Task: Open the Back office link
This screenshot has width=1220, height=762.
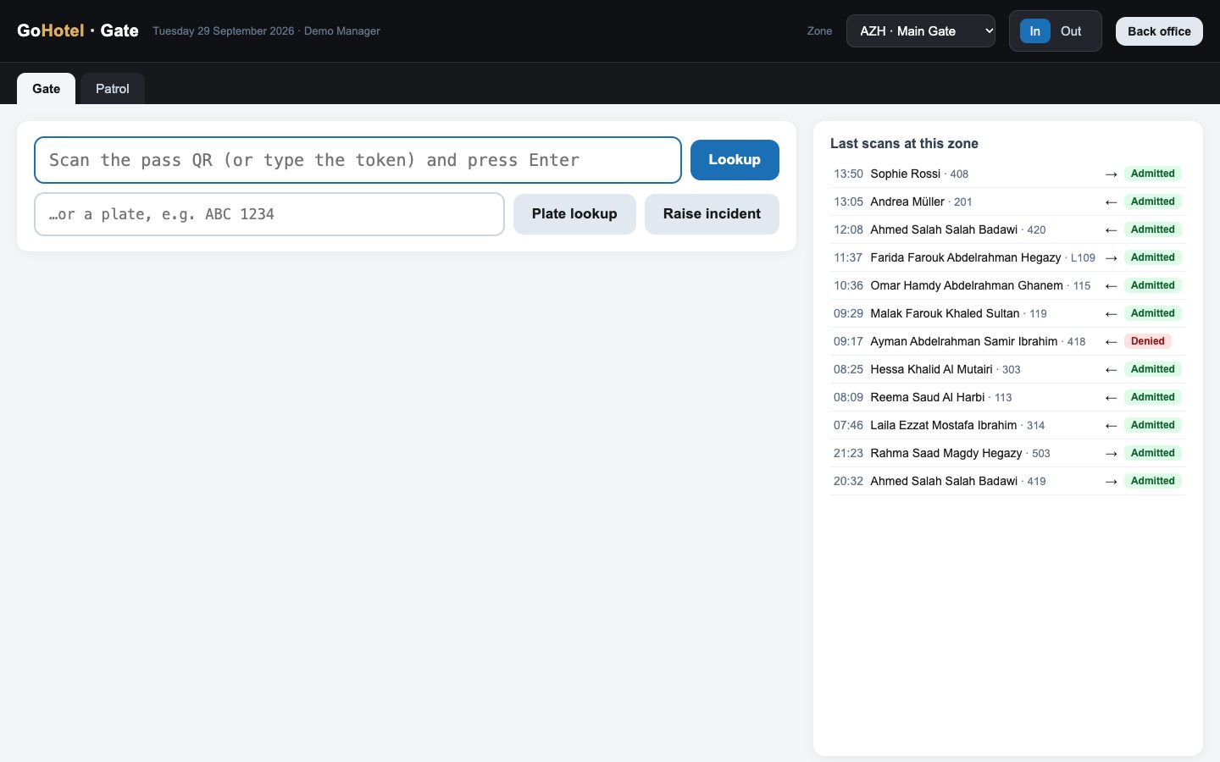Action: (x=1159, y=31)
